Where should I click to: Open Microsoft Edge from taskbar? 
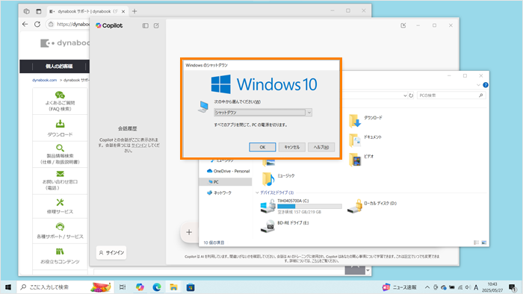coord(157,287)
